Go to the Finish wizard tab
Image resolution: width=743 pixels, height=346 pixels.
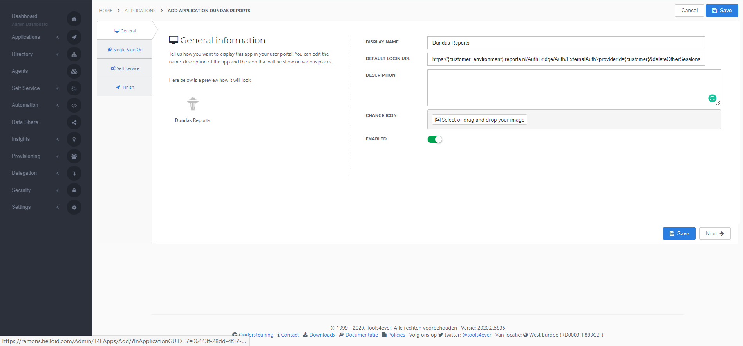pyautogui.click(x=125, y=87)
